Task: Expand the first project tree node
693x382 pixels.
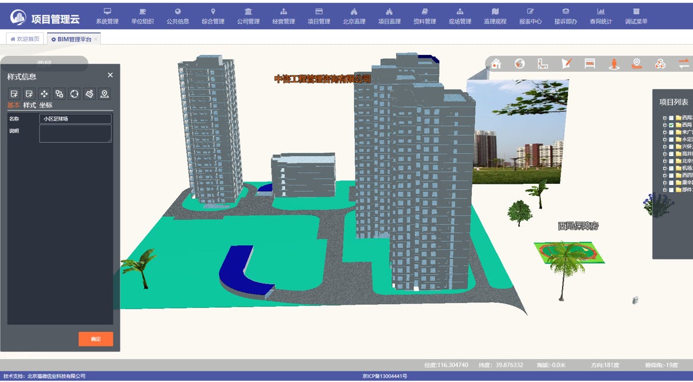Action: click(665, 118)
